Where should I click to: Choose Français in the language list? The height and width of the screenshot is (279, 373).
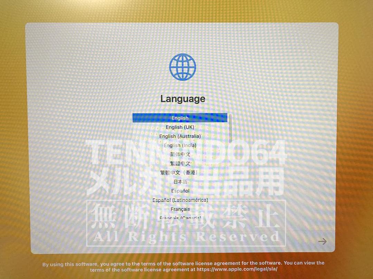click(x=180, y=209)
